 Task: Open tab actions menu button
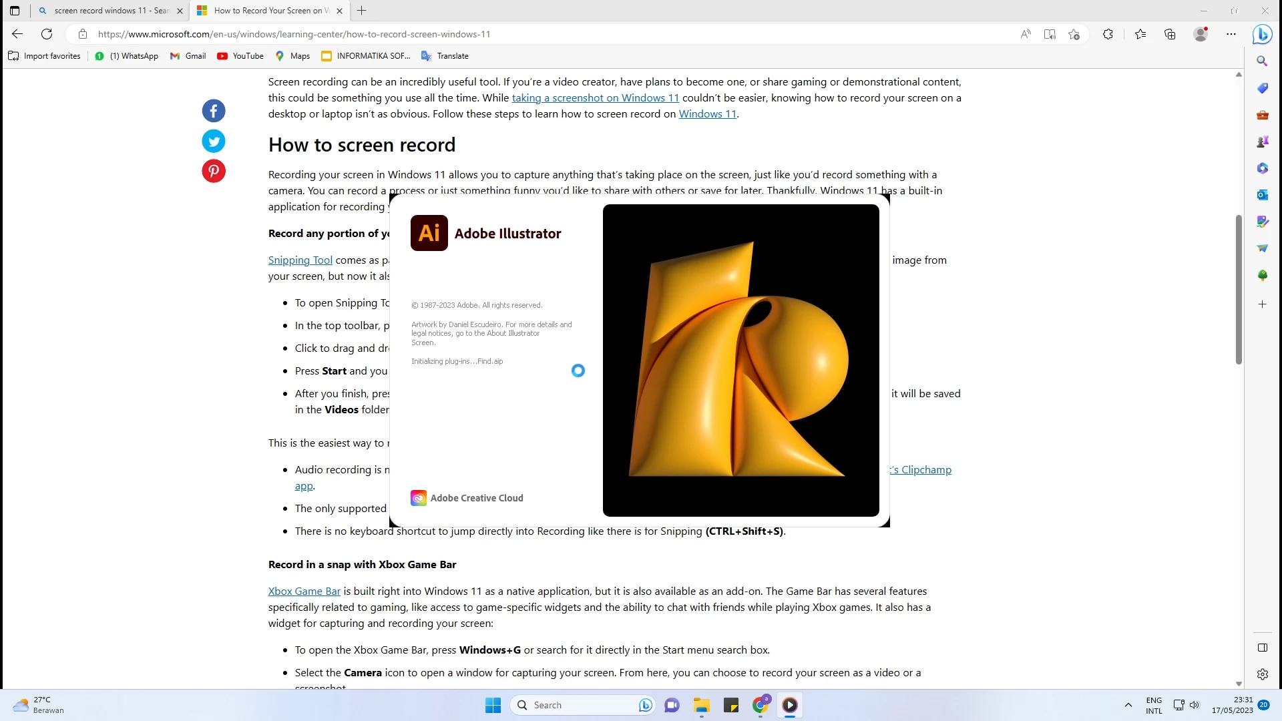pyautogui.click(x=15, y=11)
